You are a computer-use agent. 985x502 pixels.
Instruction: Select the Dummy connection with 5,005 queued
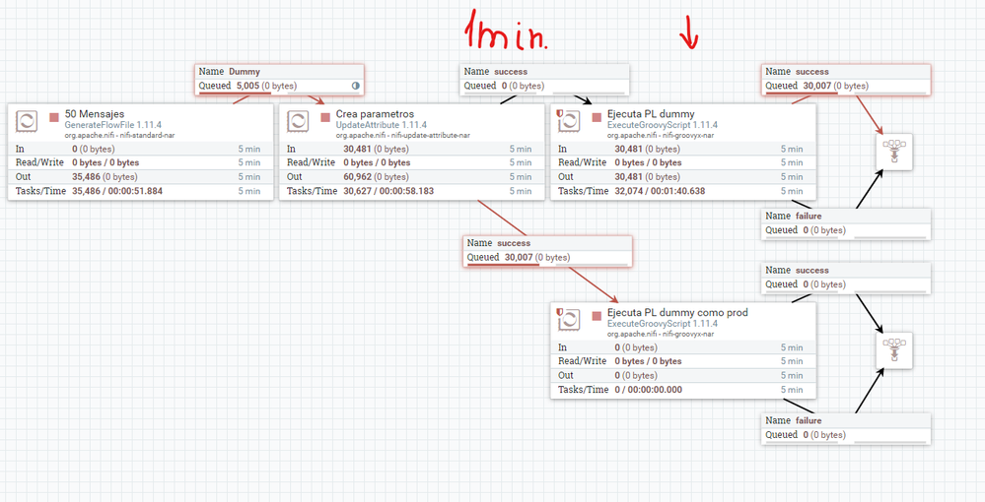(x=280, y=79)
